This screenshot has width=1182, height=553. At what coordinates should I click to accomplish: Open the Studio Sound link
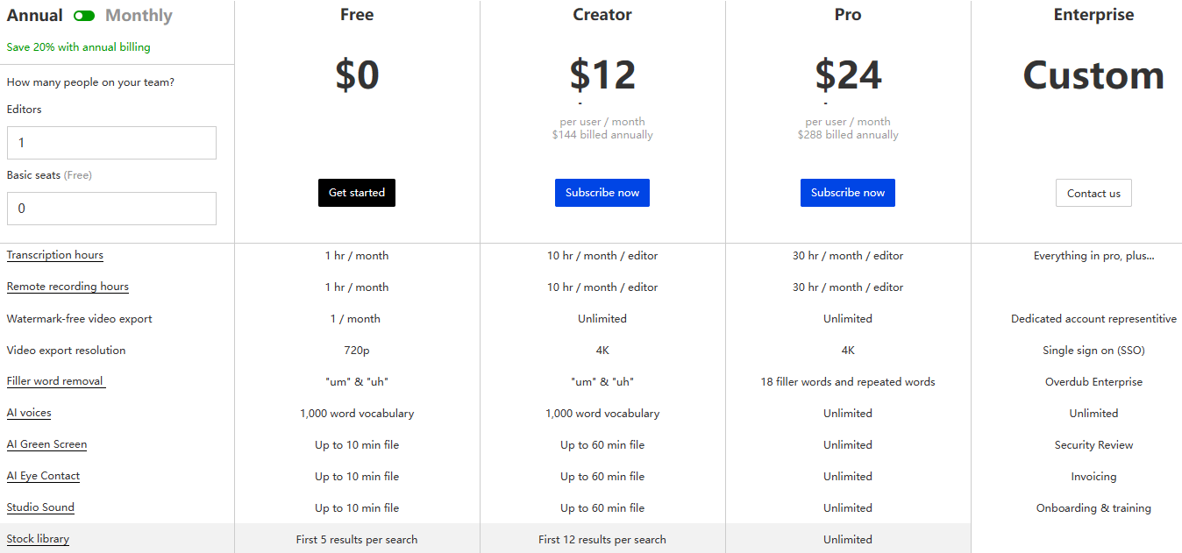click(40, 507)
